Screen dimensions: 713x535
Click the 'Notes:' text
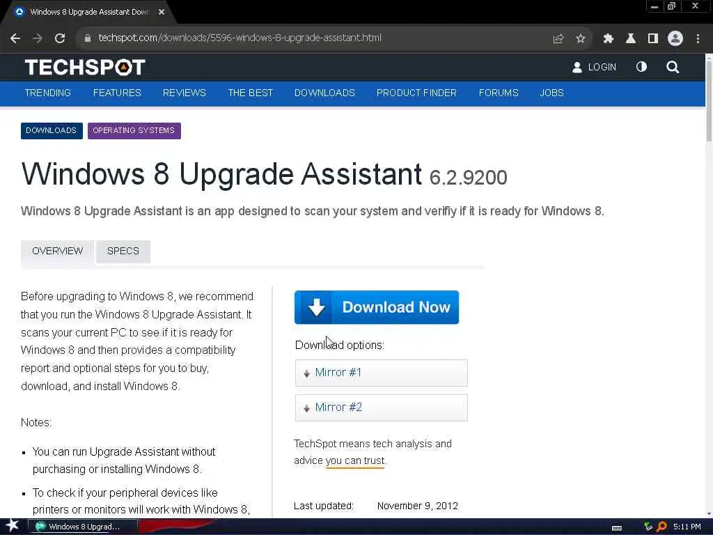pyautogui.click(x=36, y=423)
